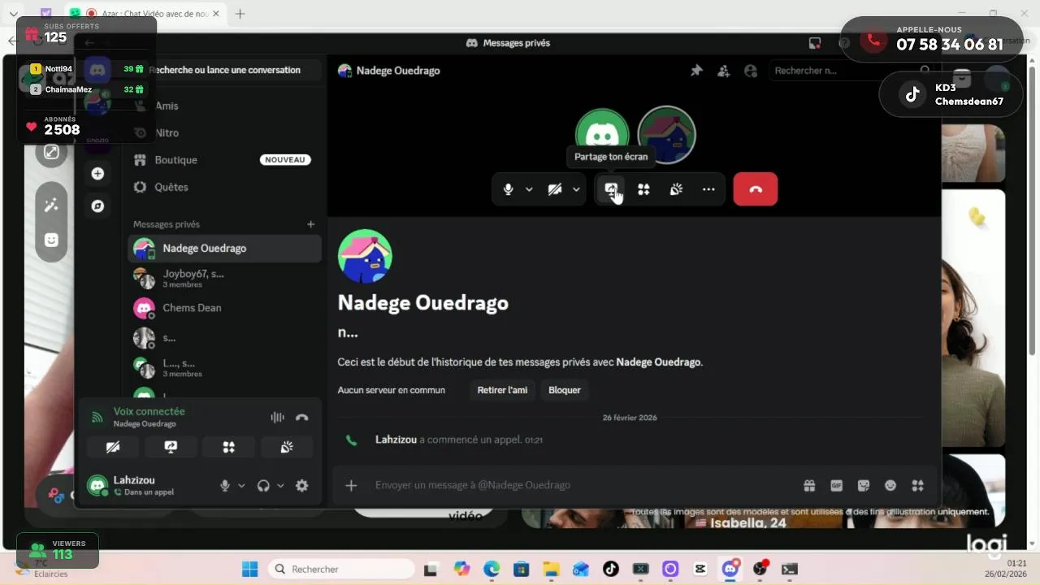Send a gift icon in message bar
The height and width of the screenshot is (585, 1040).
pyautogui.click(x=809, y=486)
